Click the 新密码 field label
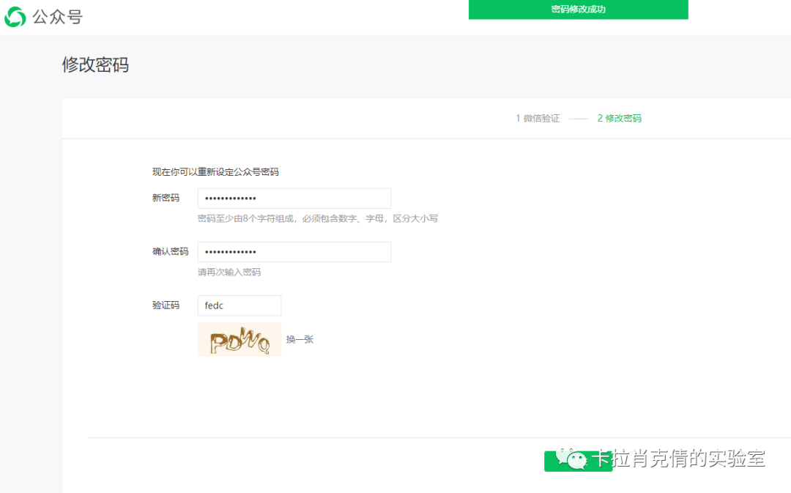791x493 pixels. click(166, 198)
